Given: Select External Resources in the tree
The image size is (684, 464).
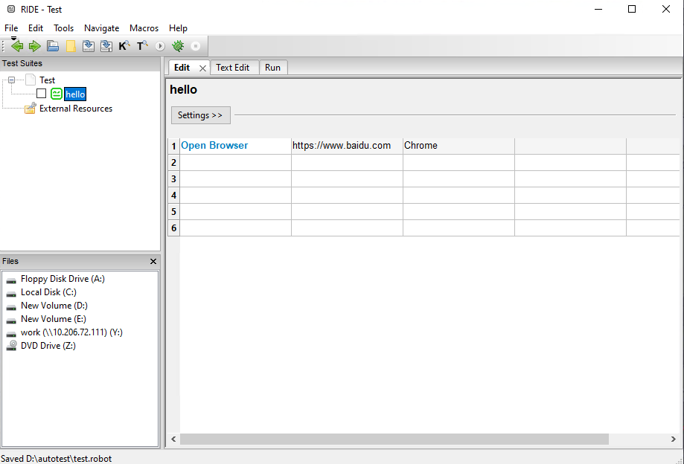Looking at the screenshot, I should [76, 109].
